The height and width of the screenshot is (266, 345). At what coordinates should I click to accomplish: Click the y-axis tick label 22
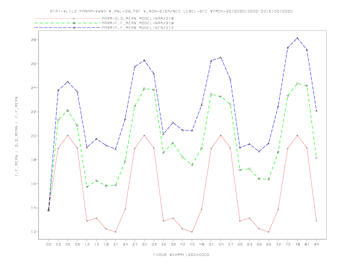pos(33,112)
